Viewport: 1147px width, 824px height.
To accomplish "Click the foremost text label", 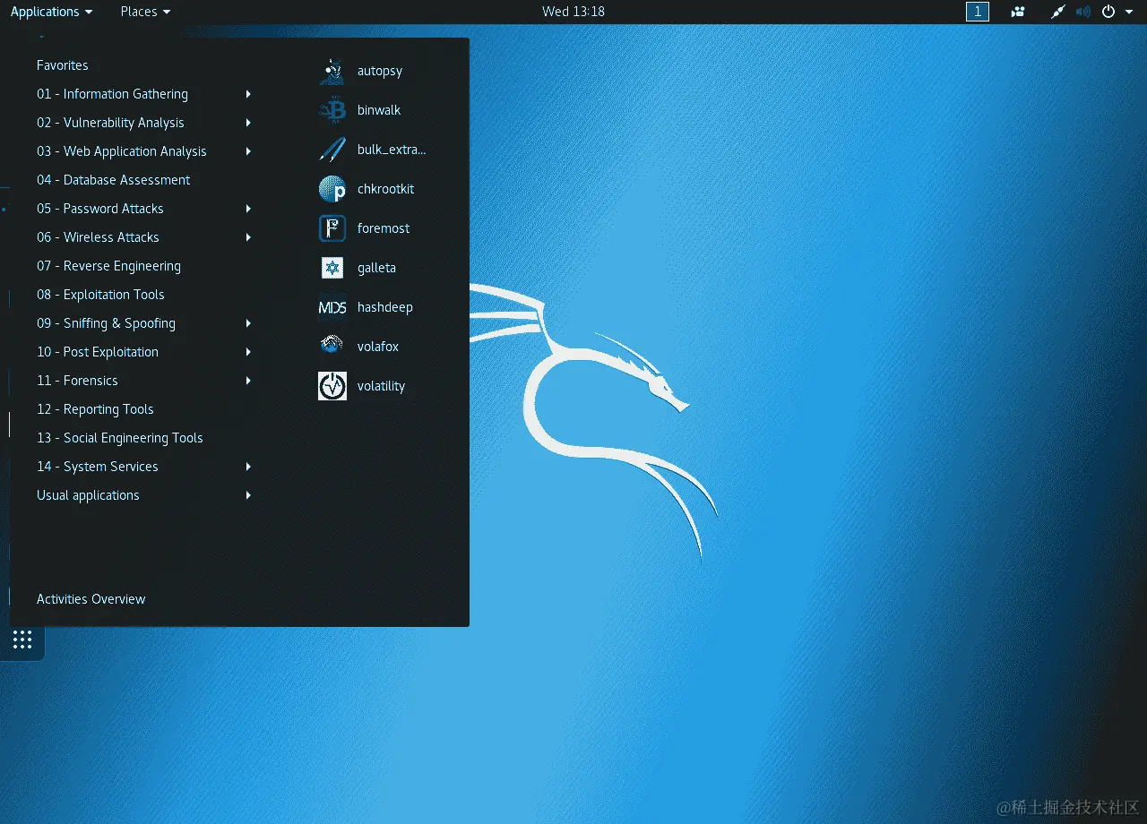I will tap(384, 228).
